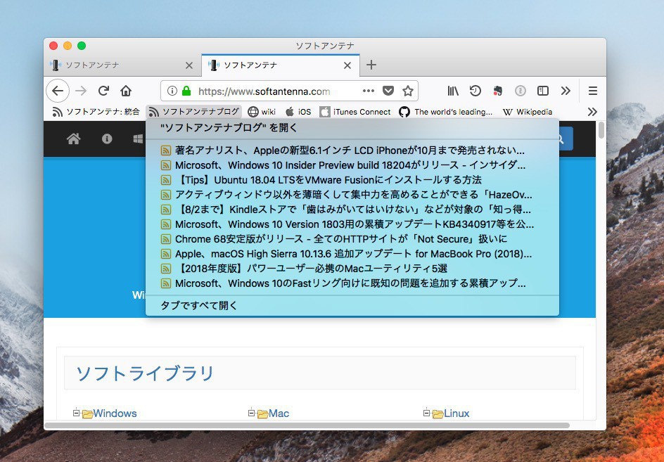Open the Wikipedia bookmark
664x462 pixels.
(528, 112)
